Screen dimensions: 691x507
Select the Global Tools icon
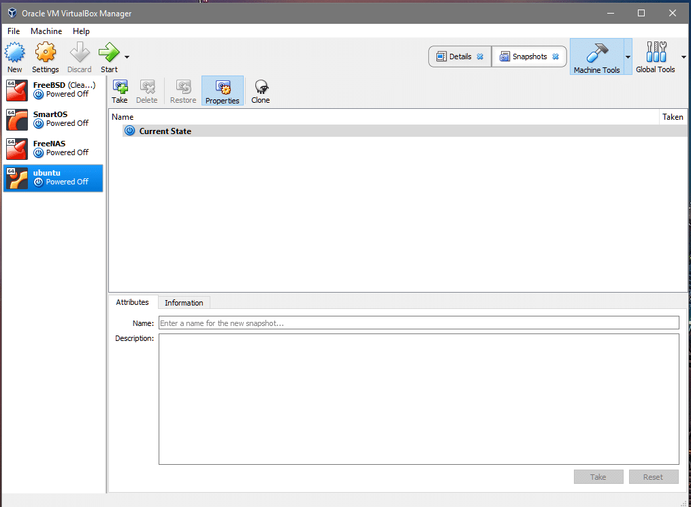tap(656, 52)
